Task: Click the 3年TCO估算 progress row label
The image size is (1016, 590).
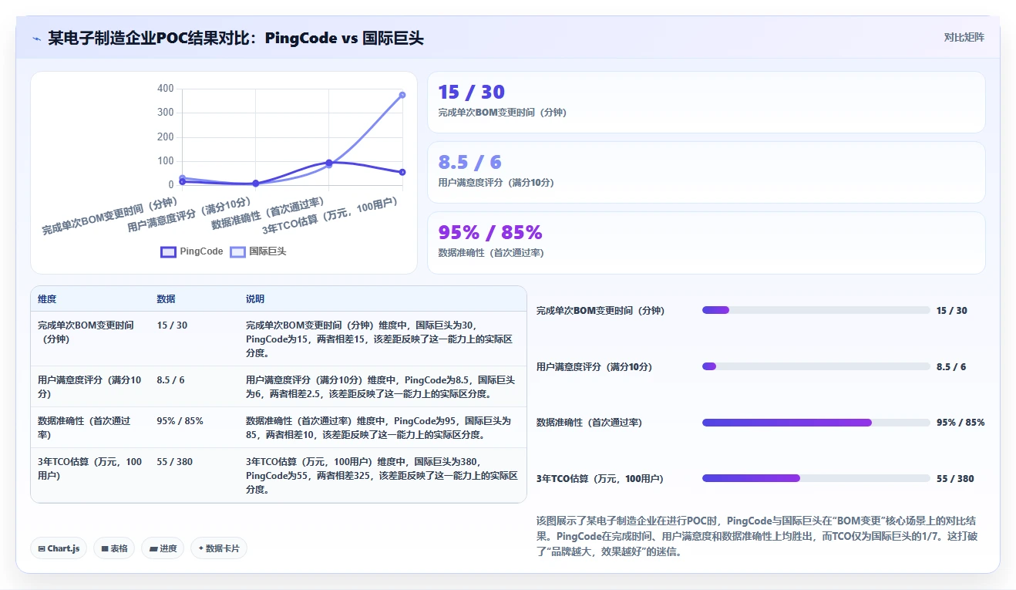Action: click(x=600, y=479)
